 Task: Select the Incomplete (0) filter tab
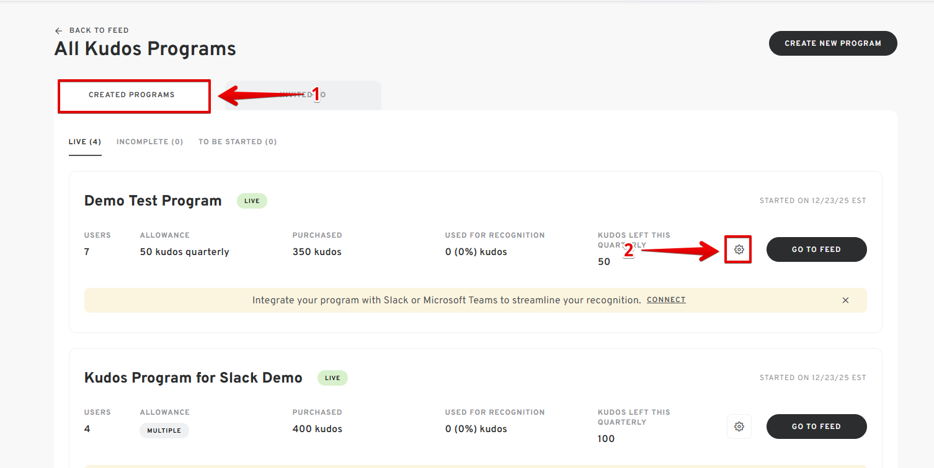(149, 142)
